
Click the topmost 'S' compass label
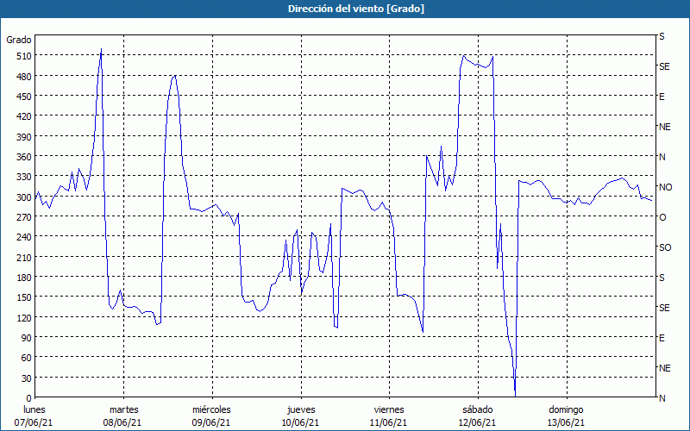[662, 36]
